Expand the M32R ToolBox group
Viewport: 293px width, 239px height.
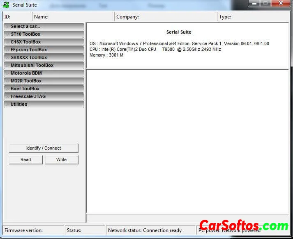click(44, 81)
